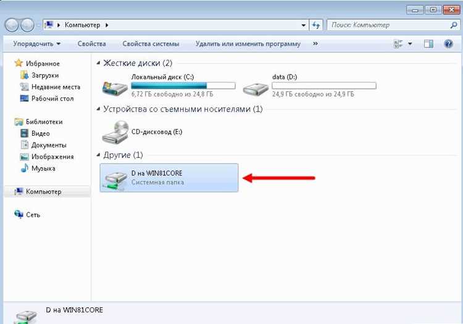Screen dimensions: 463x324
Task: Click the Refresh button beside address bar
Action: tap(316, 25)
